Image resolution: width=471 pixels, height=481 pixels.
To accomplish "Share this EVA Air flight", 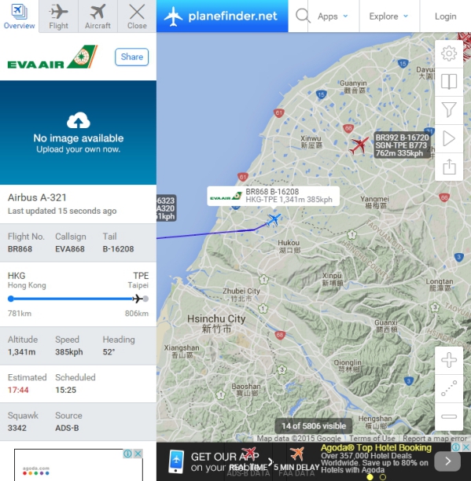I will coord(131,57).
